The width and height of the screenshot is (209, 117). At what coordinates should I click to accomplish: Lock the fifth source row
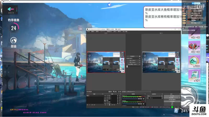click(x=120, y=102)
